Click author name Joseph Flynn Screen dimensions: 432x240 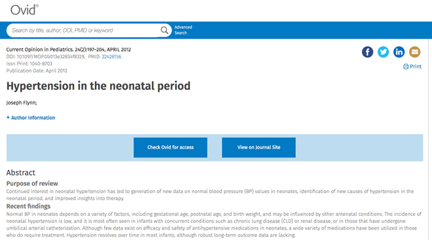[x=22, y=103]
